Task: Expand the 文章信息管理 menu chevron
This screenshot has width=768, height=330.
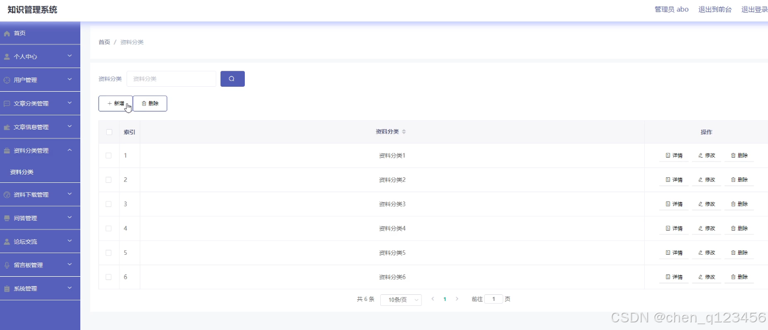Action: [70, 127]
